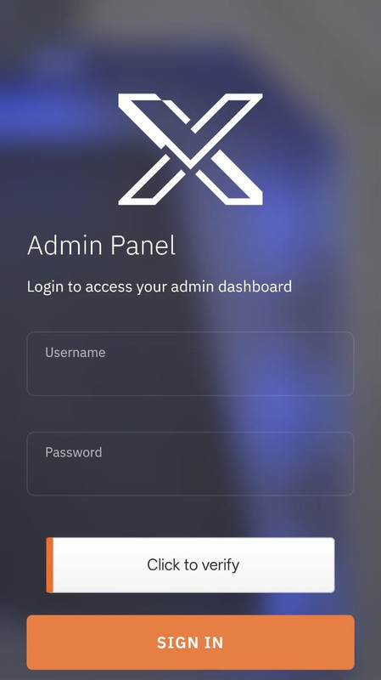This screenshot has width=381, height=680.
Task: Focus the Password input field
Action: tap(190, 463)
